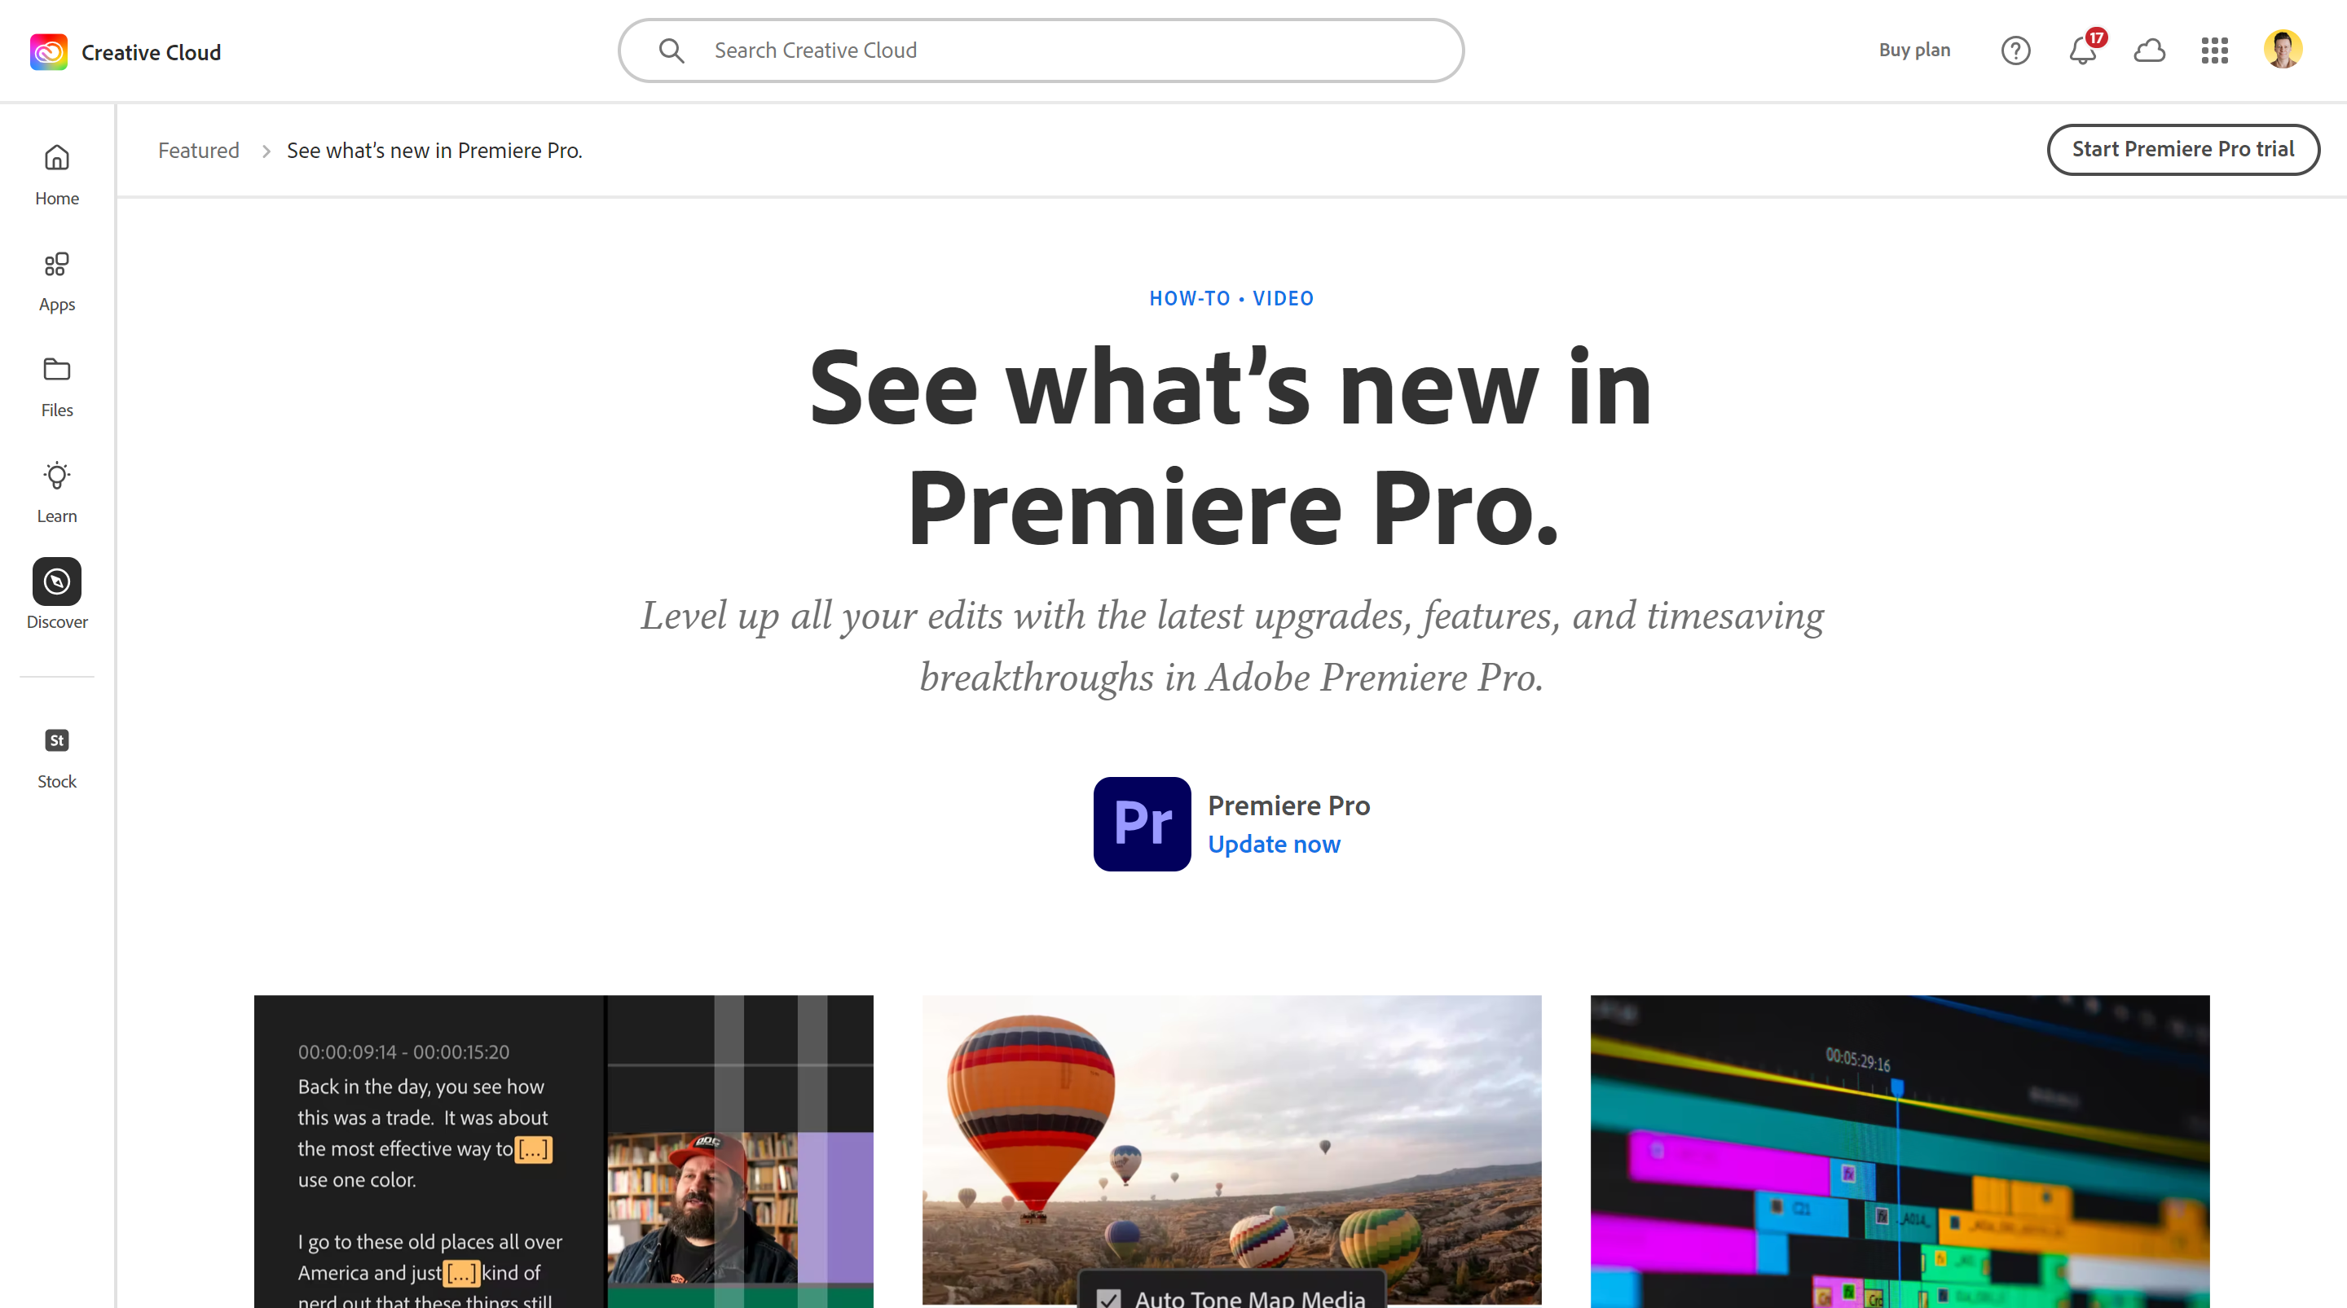Click Start Premiere Pro trial button
Image resolution: width=2347 pixels, height=1308 pixels.
click(2183, 149)
